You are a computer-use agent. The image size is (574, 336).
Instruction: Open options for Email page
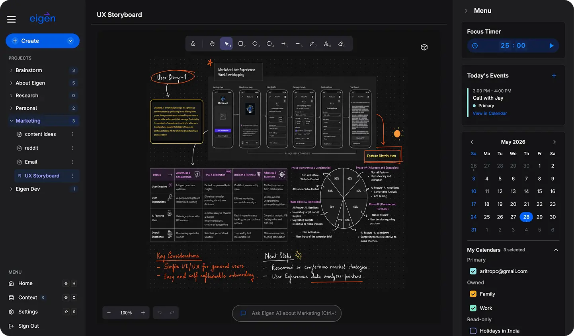pyautogui.click(x=72, y=162)
